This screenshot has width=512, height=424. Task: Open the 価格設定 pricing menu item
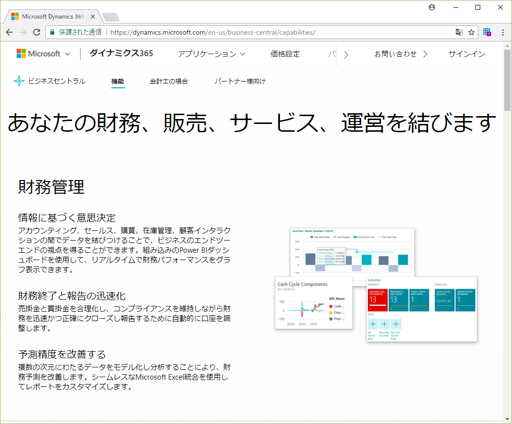[285, 54]
